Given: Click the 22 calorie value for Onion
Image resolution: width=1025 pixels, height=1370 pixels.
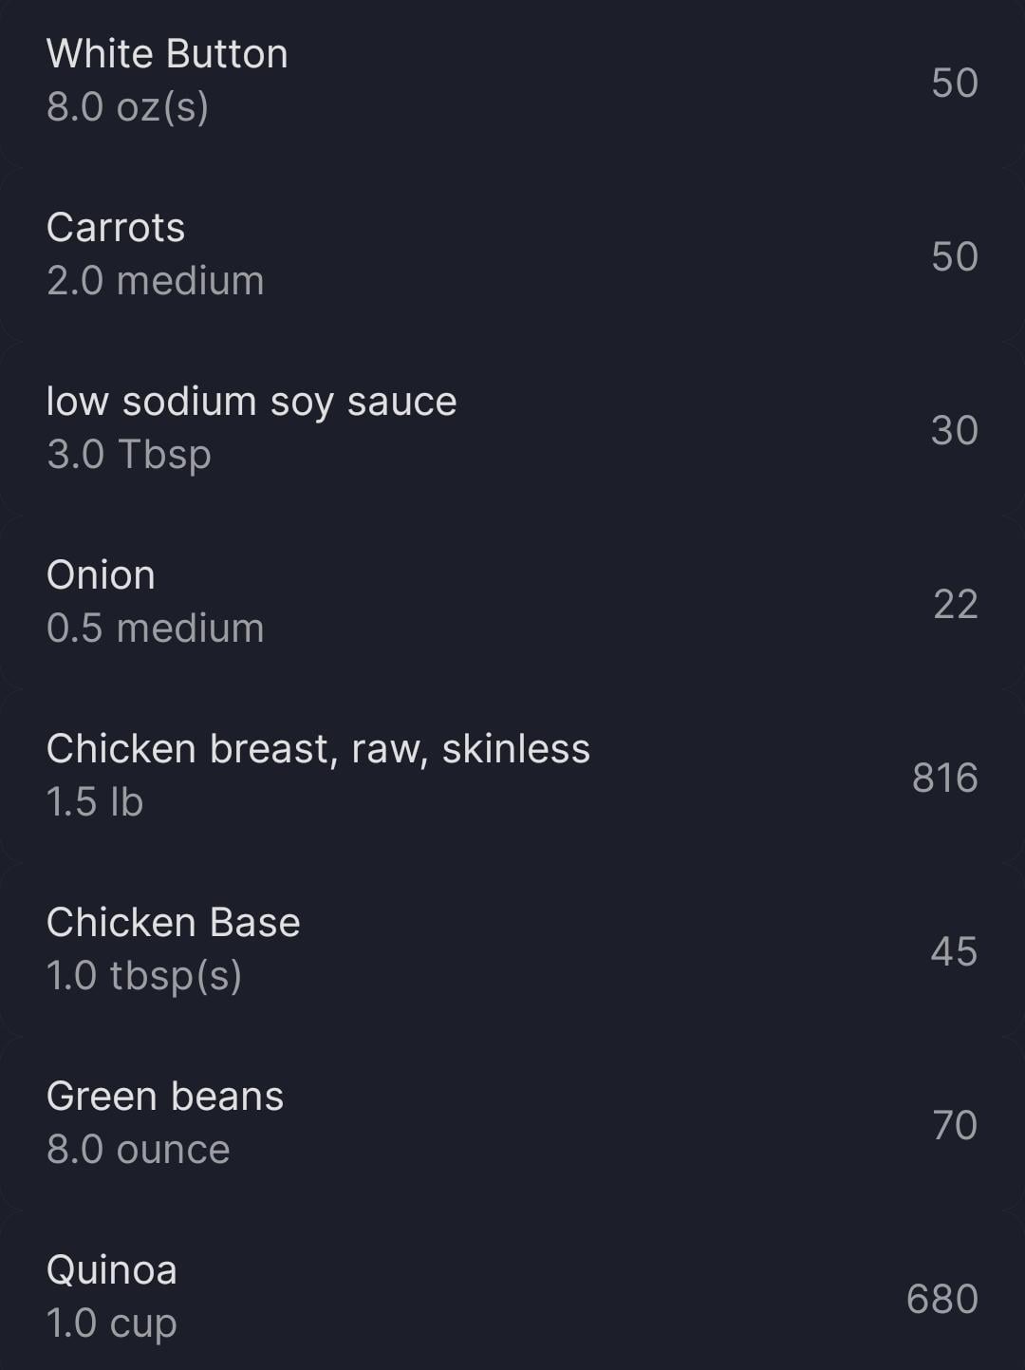Looking at the screenshot, I should point(955,604).
